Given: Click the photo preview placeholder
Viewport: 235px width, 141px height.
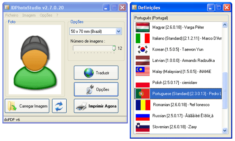Looking at the screenshot, I should point(35,59).
